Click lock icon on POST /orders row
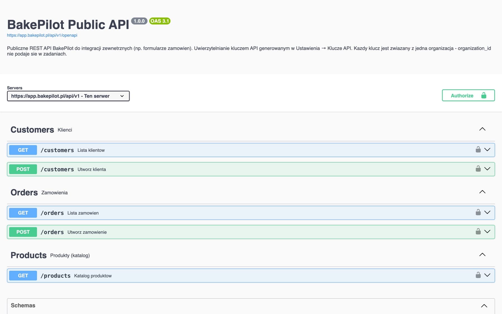The width and height of the screenshot is (502, 314). coord(478,232)
